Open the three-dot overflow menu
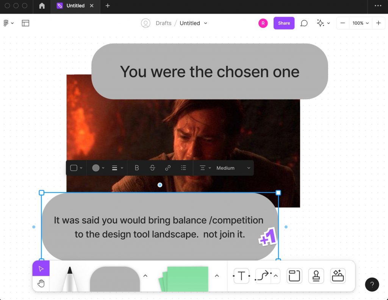 click(x=378, y=6)
